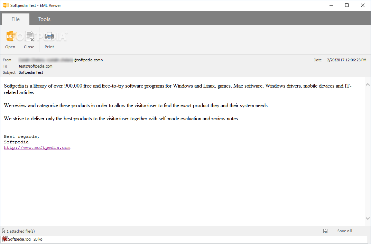The image size is (371, 244).
Task: Click the sender address ending @softpedia.com
Action: 61,60
